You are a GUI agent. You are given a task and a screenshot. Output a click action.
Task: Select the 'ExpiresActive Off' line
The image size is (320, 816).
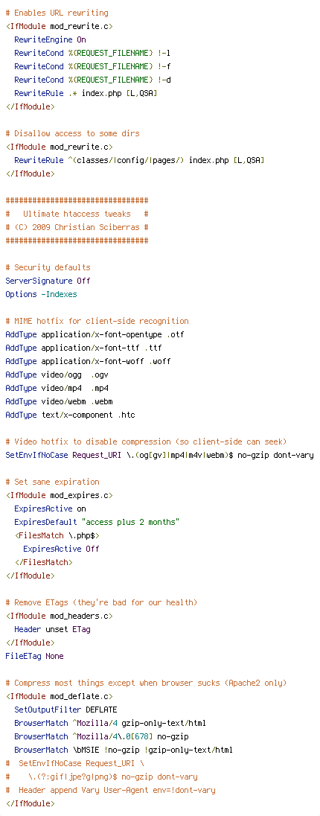(62, 549)
